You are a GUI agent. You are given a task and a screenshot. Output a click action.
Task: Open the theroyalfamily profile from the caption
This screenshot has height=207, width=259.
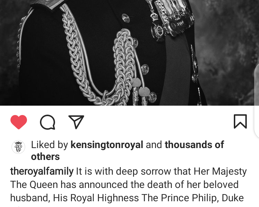(x=42, y=171)
